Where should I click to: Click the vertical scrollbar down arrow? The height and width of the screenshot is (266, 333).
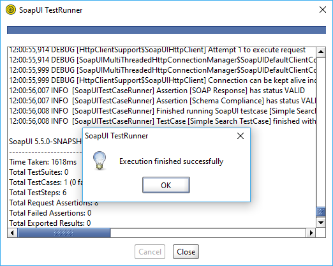[x=321, y=223]
